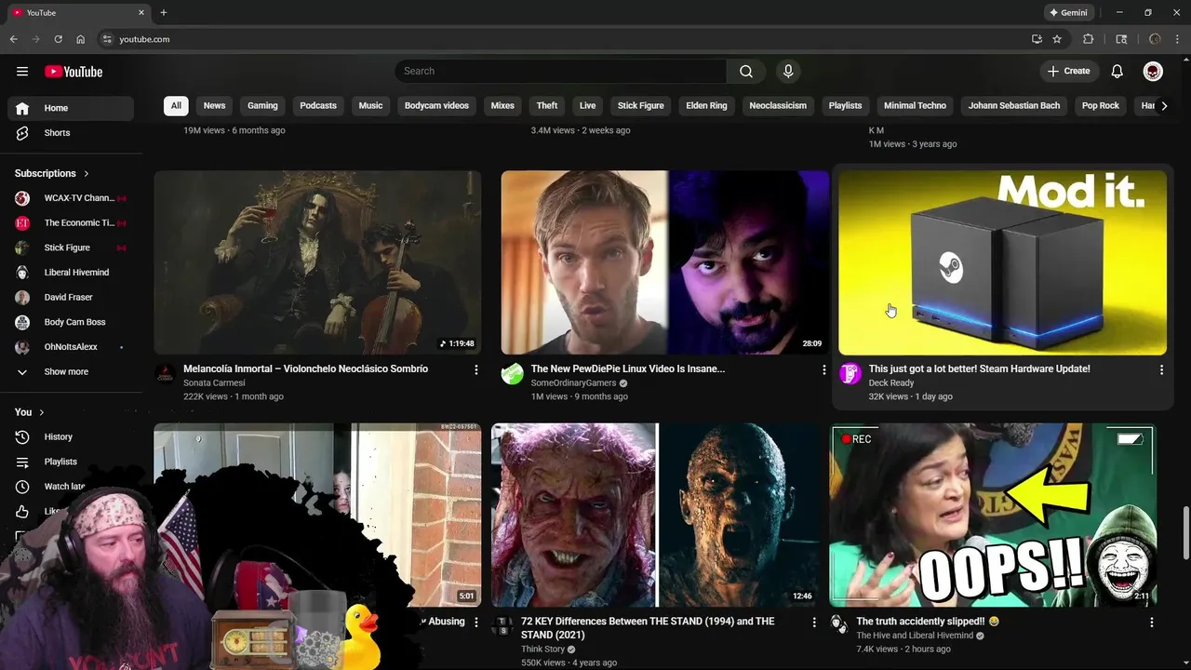
Task: Select the All filter chip
Action: tap(176, 106)
